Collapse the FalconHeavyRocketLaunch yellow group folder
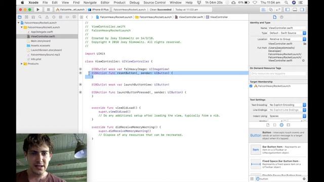324x182 pixels. coord(22,27)
